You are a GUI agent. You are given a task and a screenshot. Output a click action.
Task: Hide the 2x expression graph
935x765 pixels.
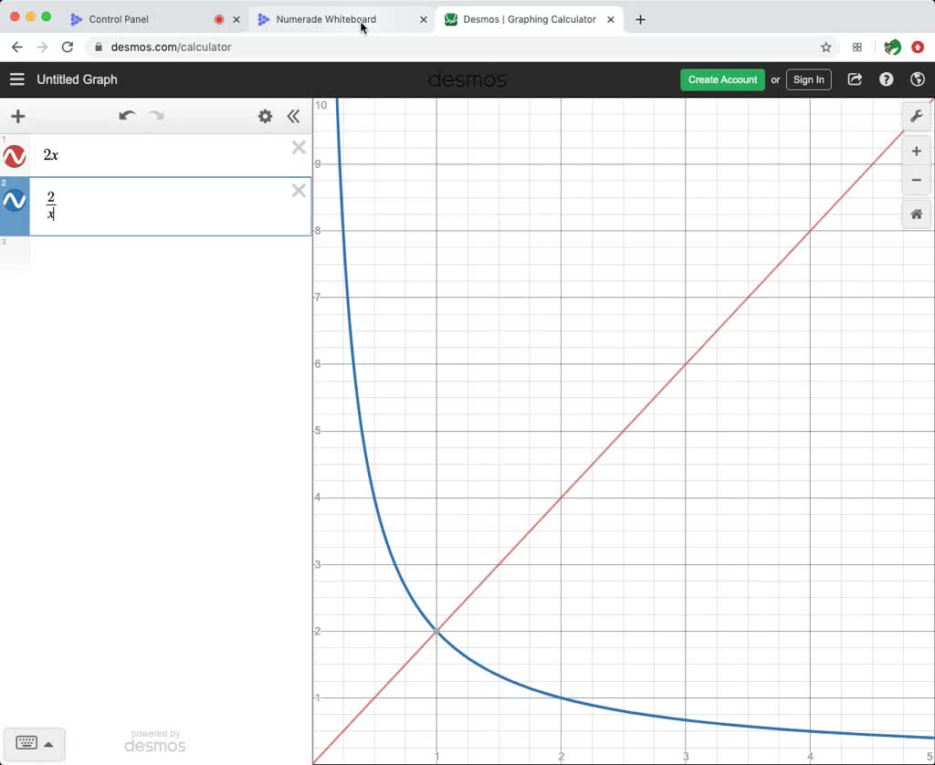click(14, 154)
